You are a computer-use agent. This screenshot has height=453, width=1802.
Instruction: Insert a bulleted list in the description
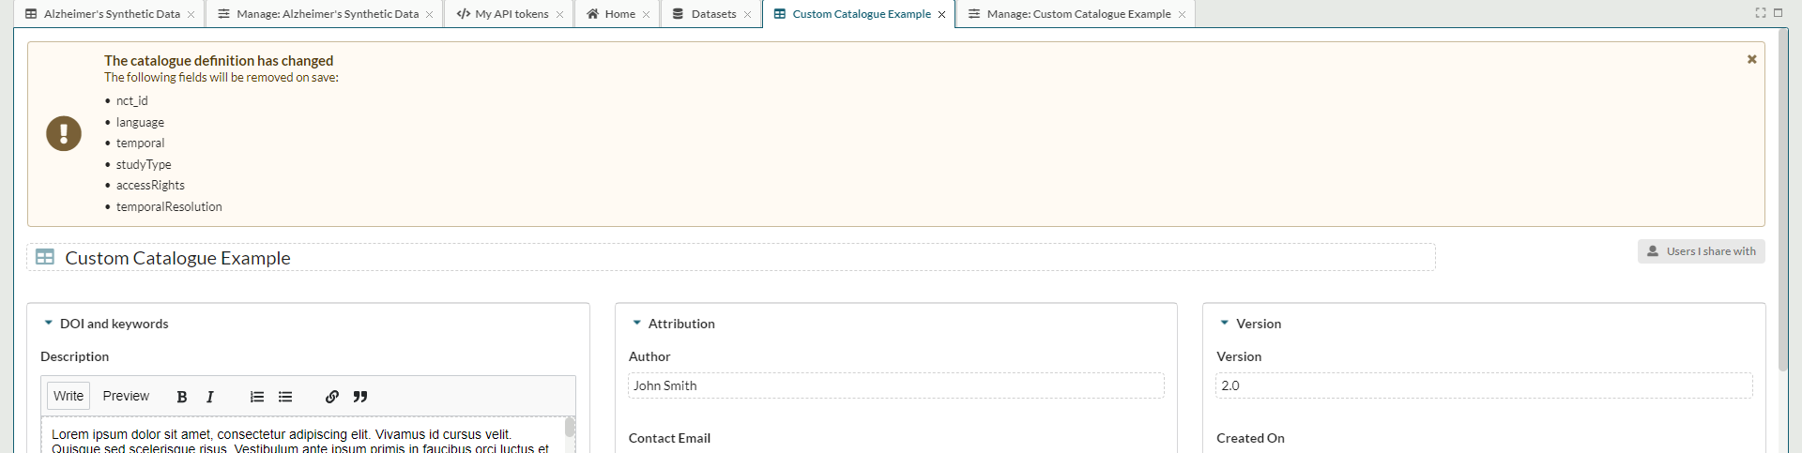coord(285,397)
